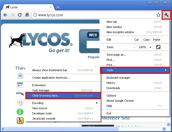This screenshot has width=172, height=132.
Task: Select Clear browsing data...
Action: 63,96
